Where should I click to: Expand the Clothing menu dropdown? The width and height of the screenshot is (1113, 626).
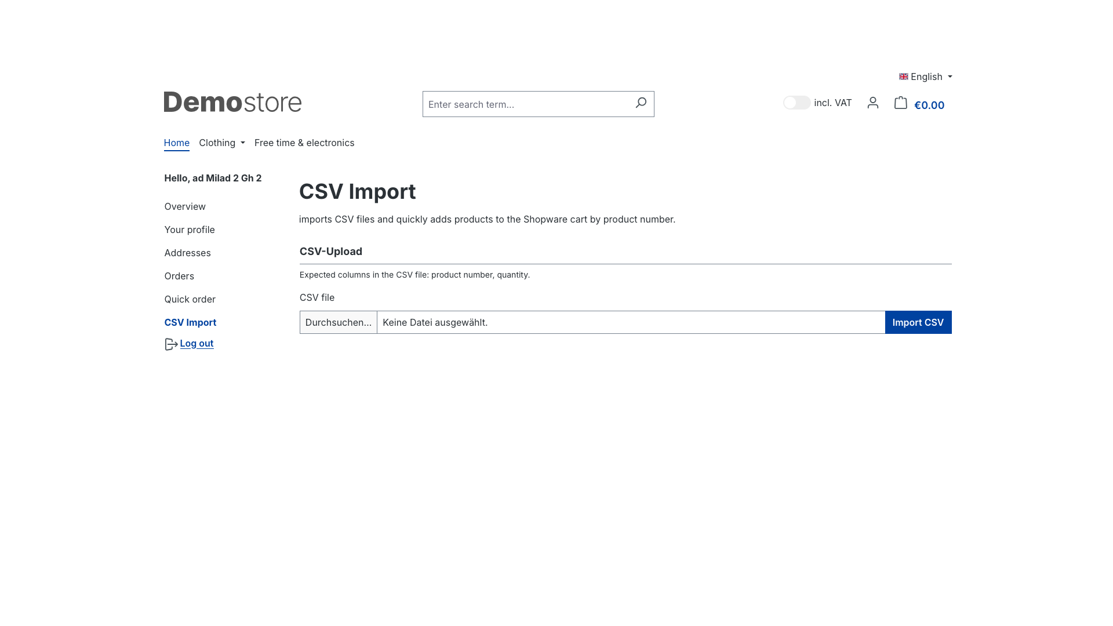222,143
